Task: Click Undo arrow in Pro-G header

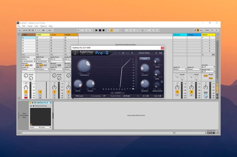Action: point(116,53)
